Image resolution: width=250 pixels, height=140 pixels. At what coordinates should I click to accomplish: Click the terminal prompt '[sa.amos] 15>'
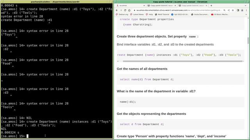(13, 136)
